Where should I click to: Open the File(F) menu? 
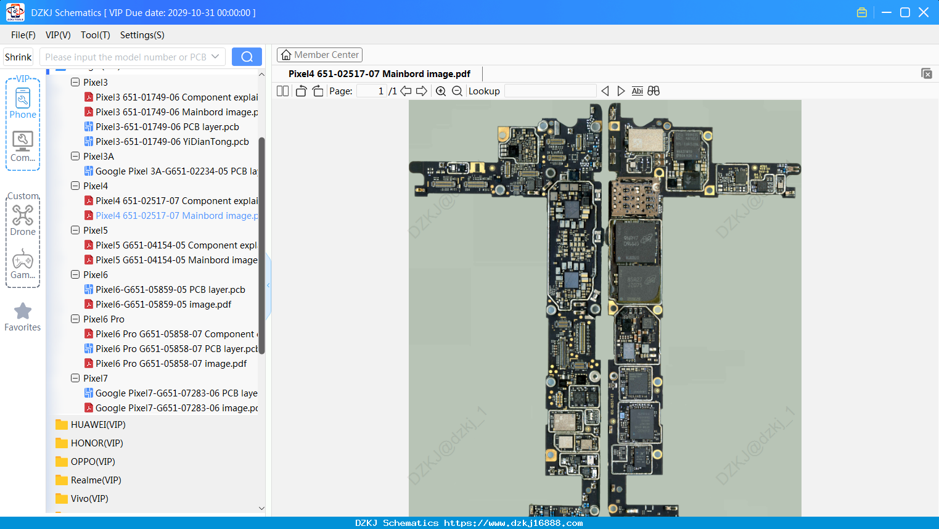pyautogui.click(x=23, y=35)
